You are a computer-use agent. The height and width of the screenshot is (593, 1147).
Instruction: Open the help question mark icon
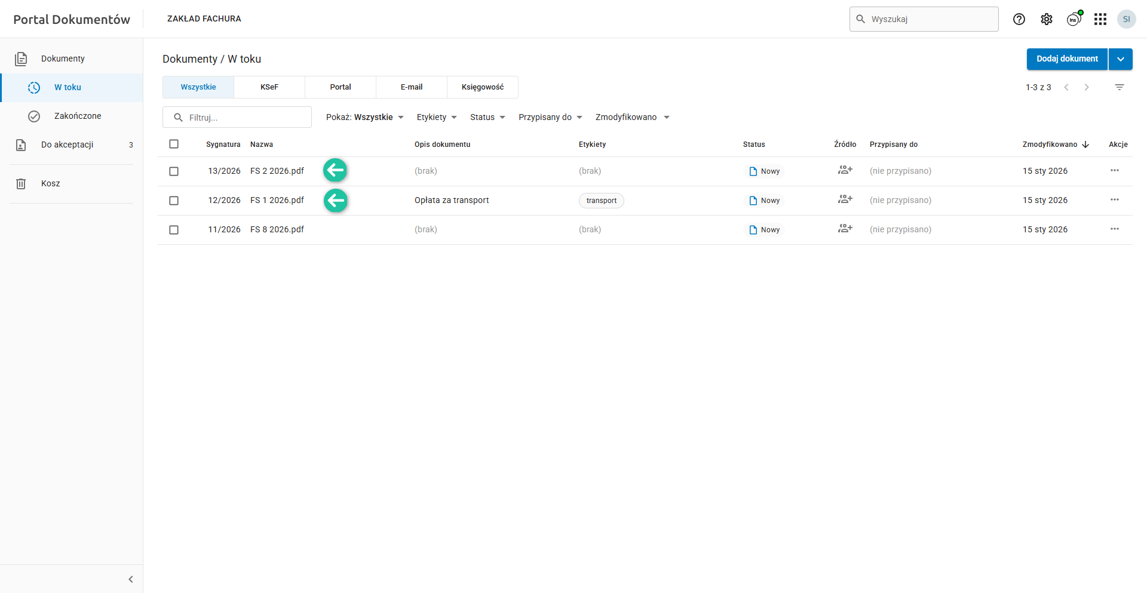point(1019,19)
